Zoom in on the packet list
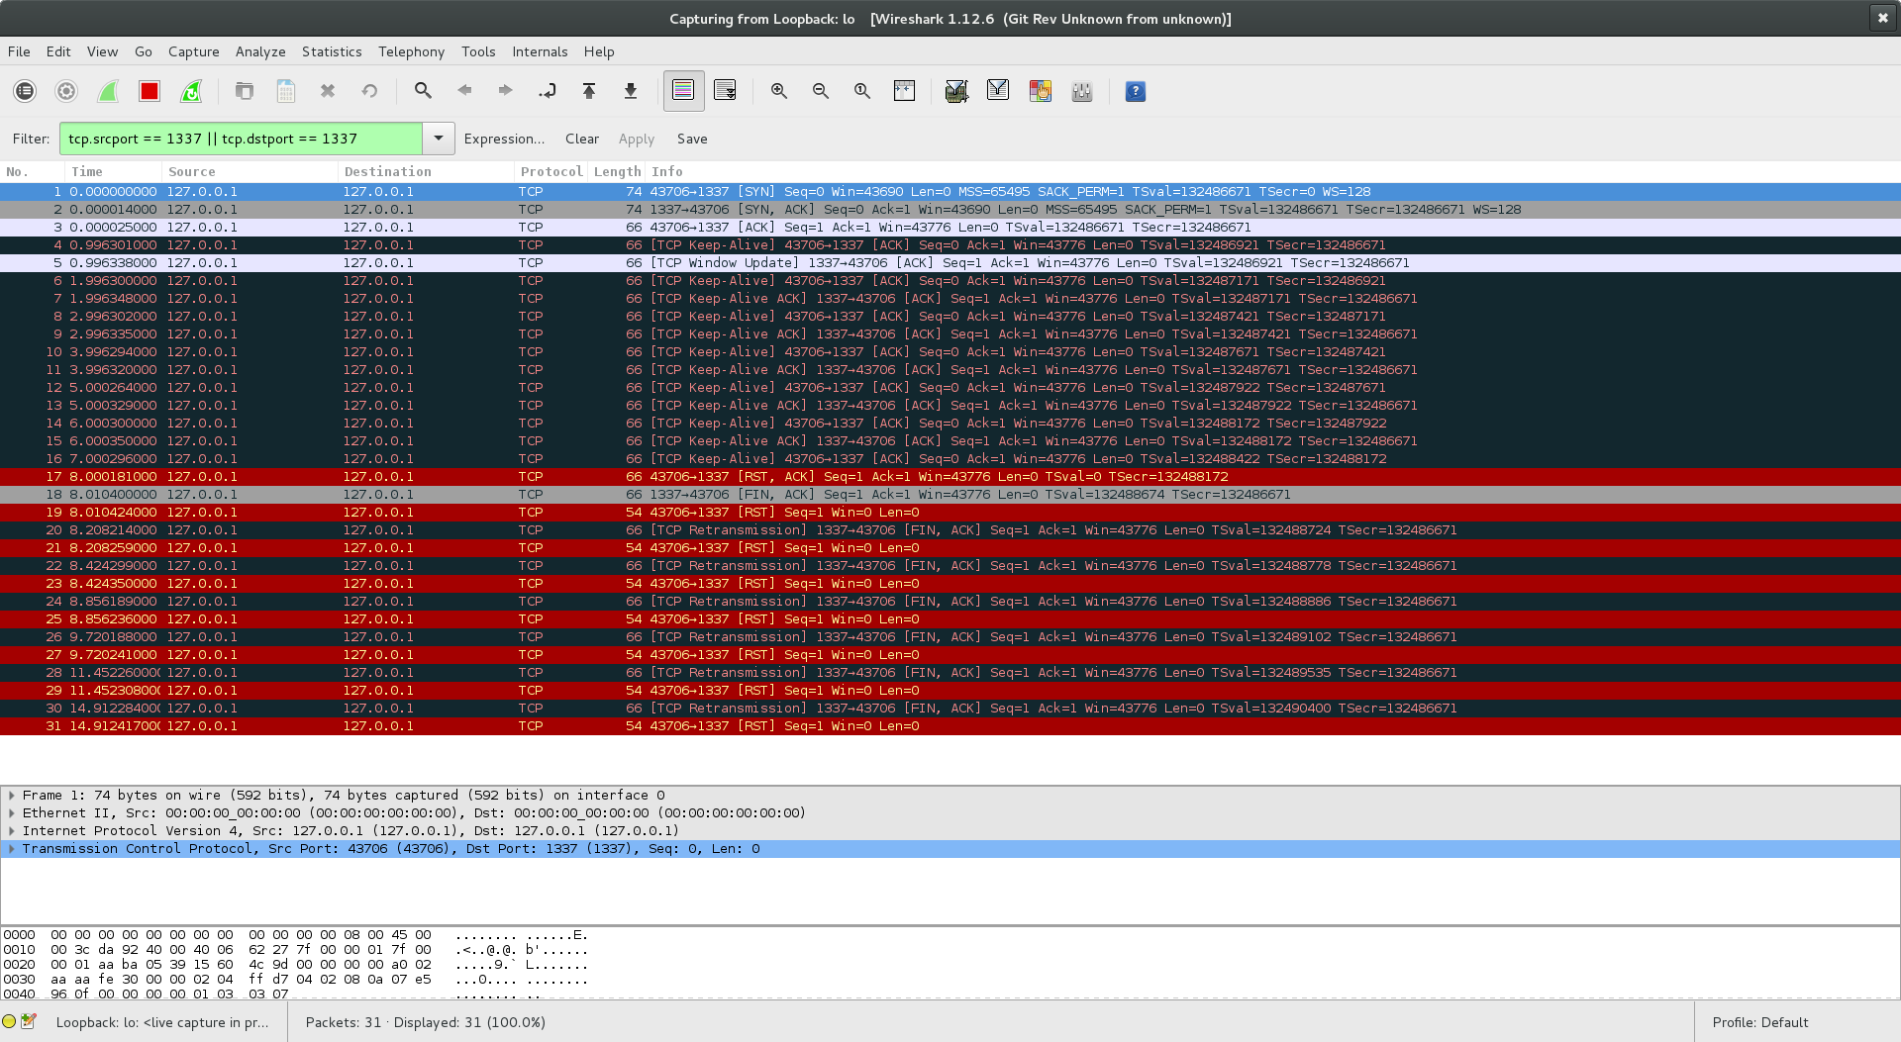Viewport: 1901px width, 1042px height. click(779, 90)
